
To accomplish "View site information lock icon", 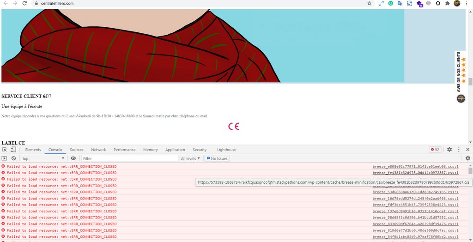I will [x=36, y=3].
